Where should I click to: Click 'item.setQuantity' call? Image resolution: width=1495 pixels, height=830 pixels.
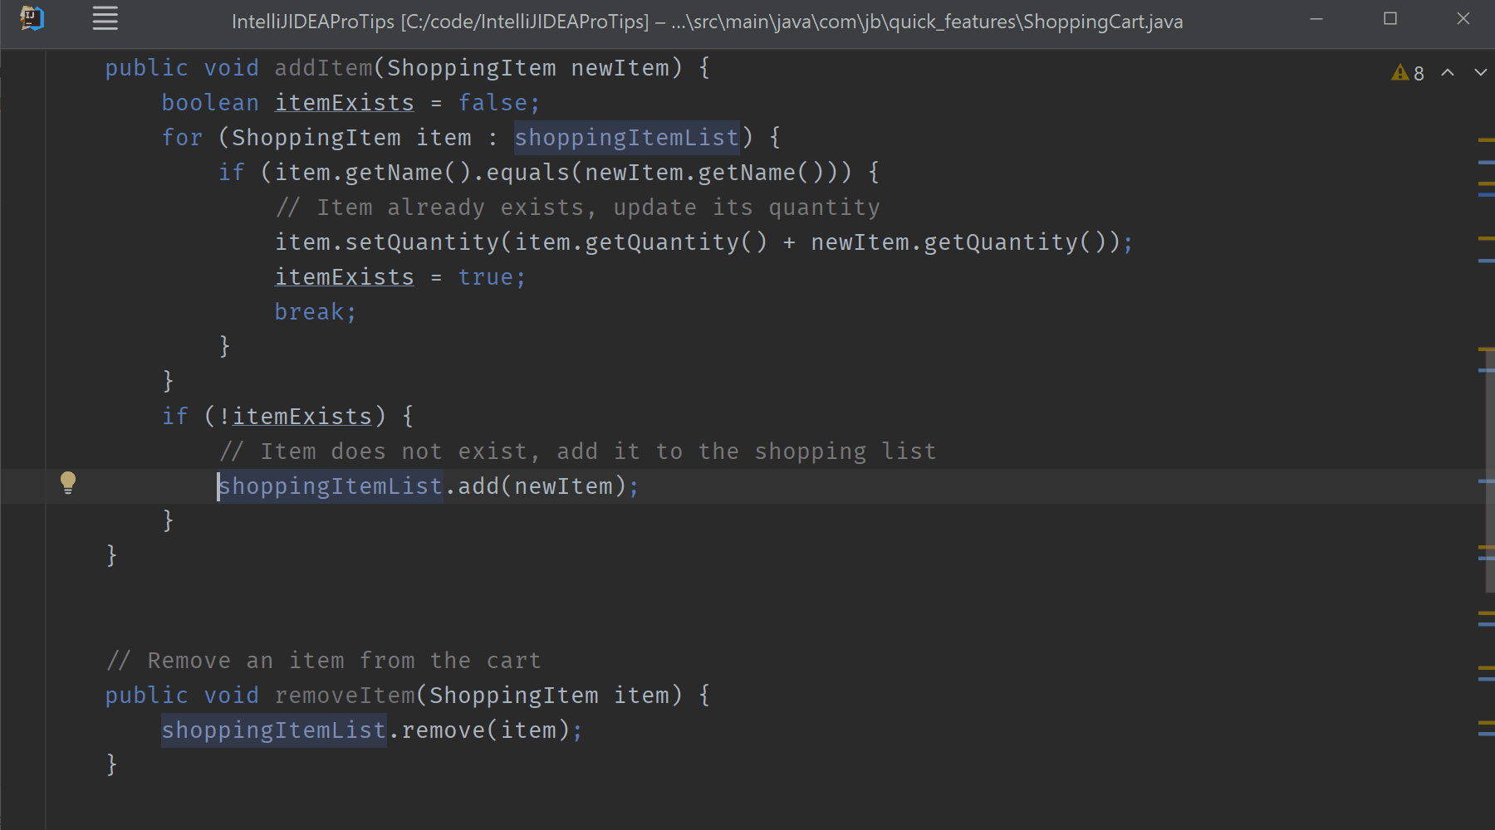click(x=387, y=242)
